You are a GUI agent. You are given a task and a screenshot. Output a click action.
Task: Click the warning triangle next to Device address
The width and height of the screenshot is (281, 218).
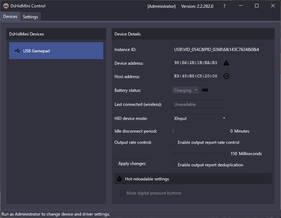pyautogui.click(x=226, y=63)
